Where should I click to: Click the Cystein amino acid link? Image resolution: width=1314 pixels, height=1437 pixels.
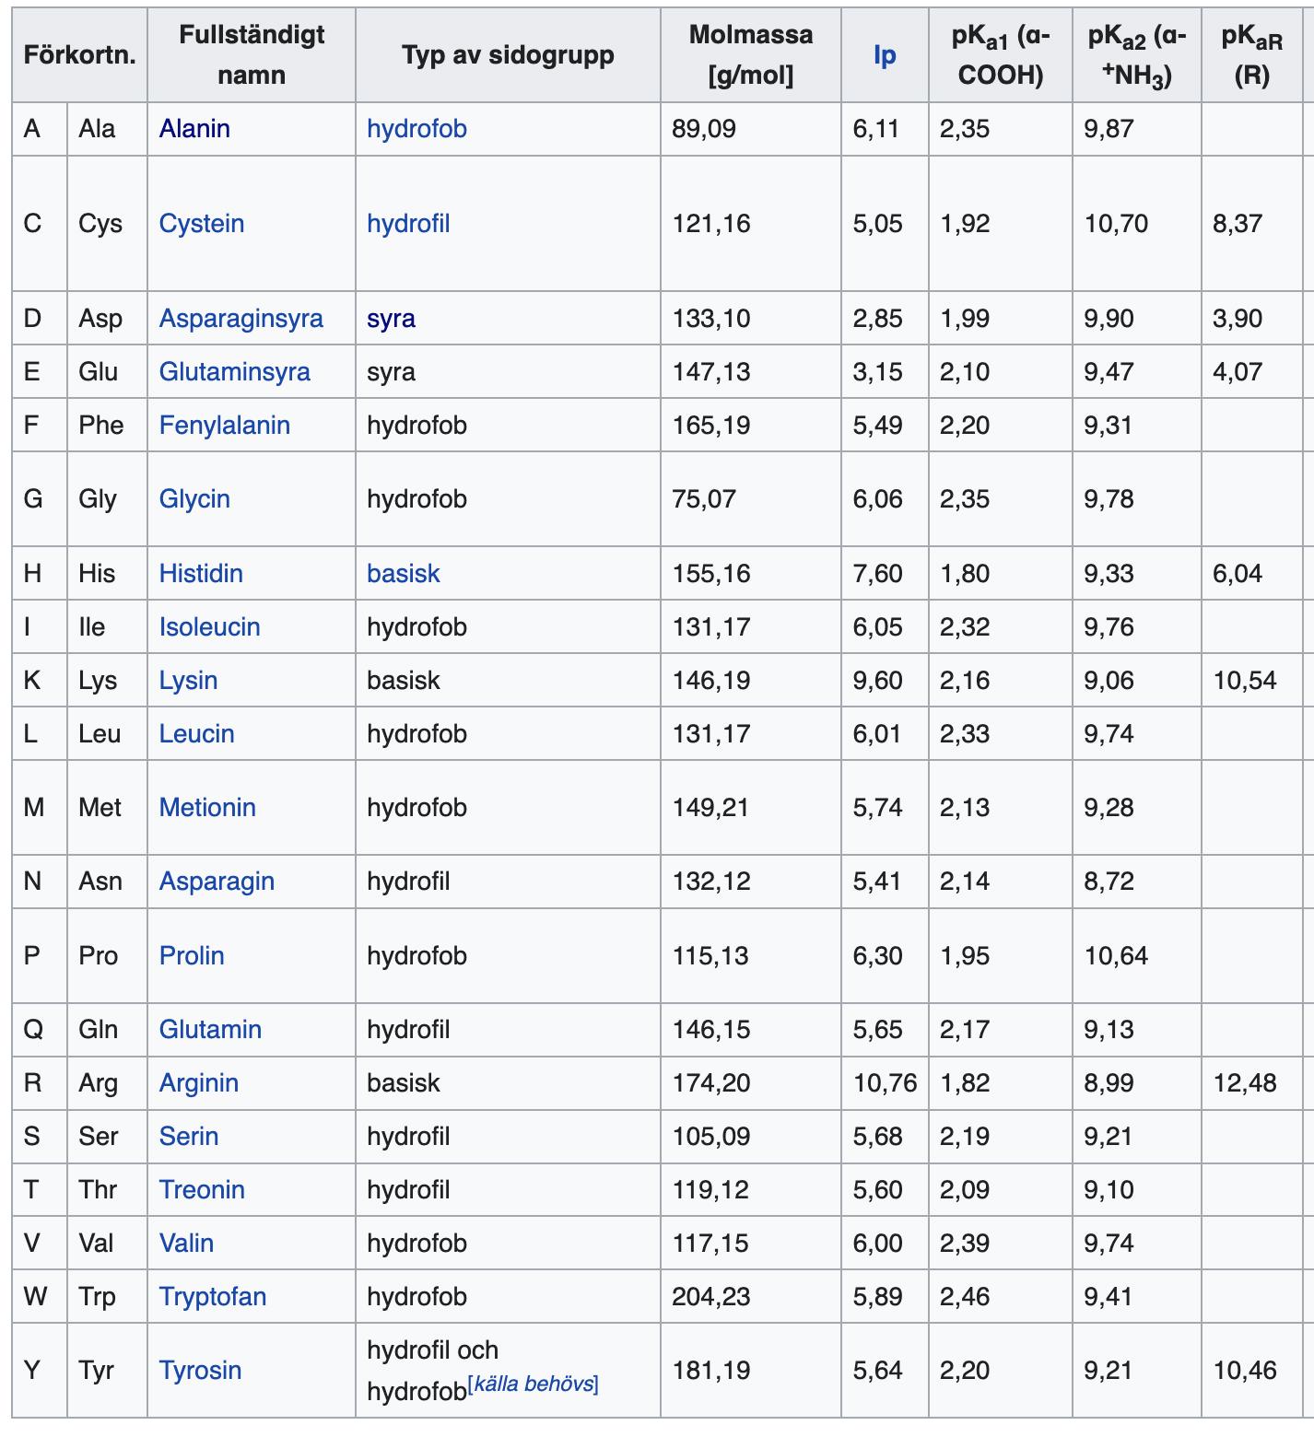201,224
